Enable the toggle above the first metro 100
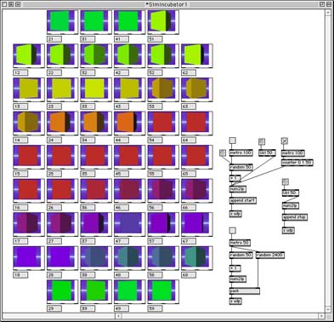Viewport: 334px width, 322px height. tap(232, 141)
